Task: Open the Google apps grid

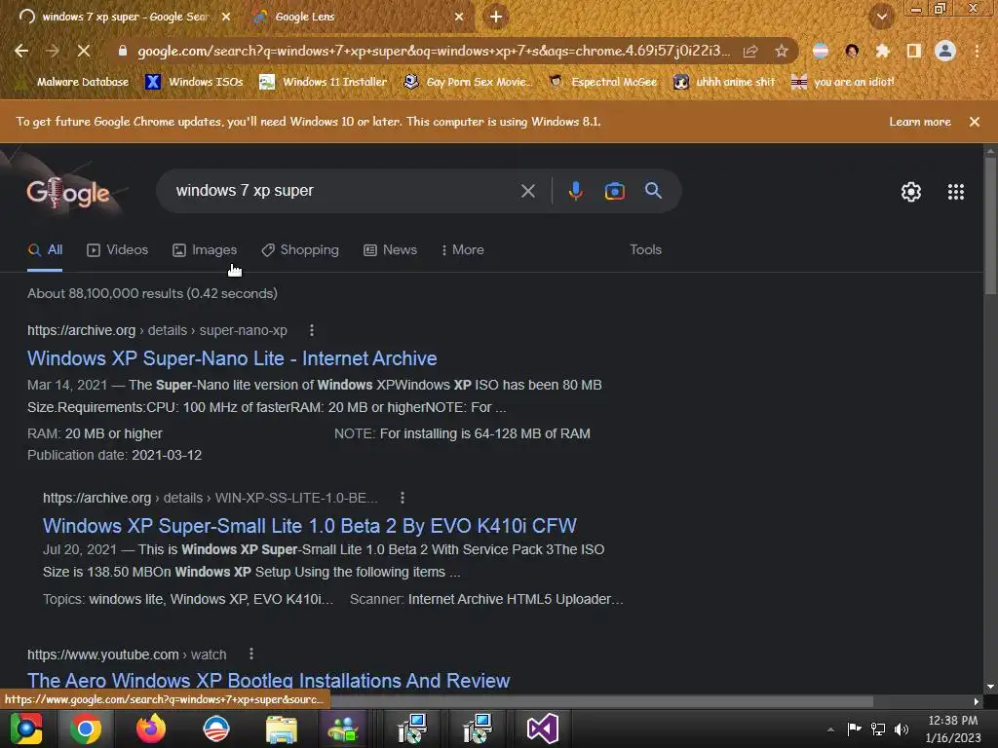Action: pyautogui.click(x=955, y=192)
